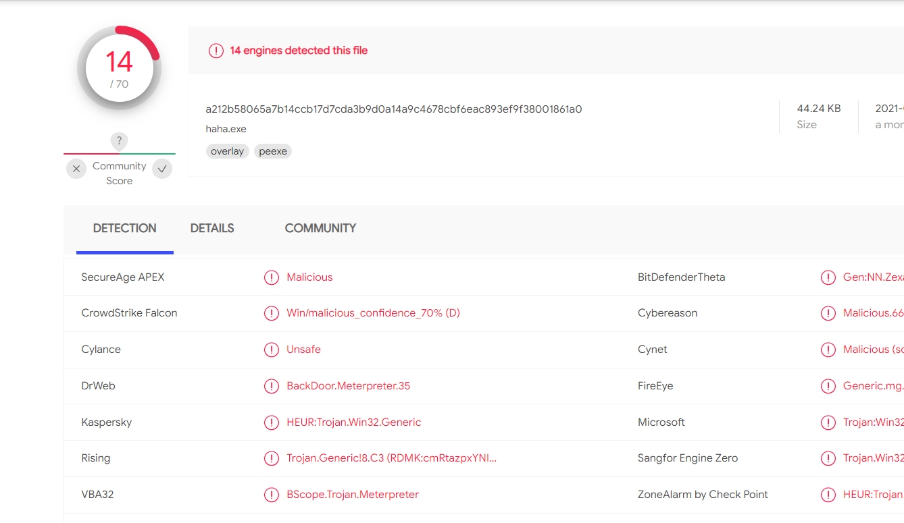Click warning icon beside BScope.Trojan.Meterpreter

pyautogui.click(x=272, y=495)
